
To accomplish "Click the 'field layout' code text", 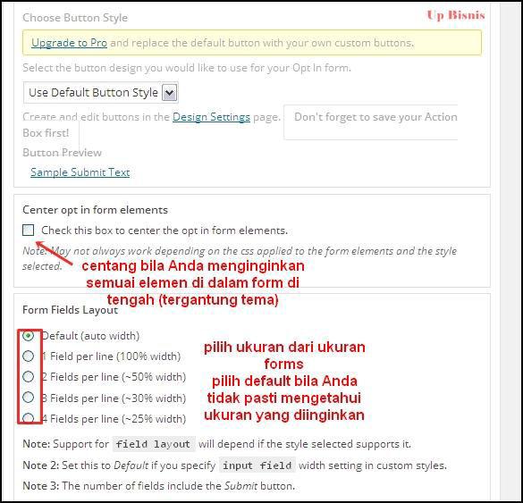I will click(x=154, y=444).
